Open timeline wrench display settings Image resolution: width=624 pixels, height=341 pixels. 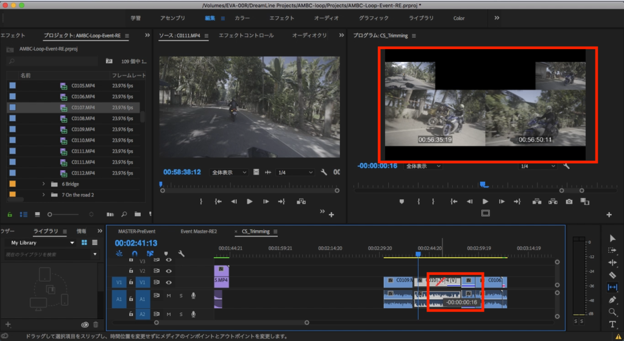[181, 253]
